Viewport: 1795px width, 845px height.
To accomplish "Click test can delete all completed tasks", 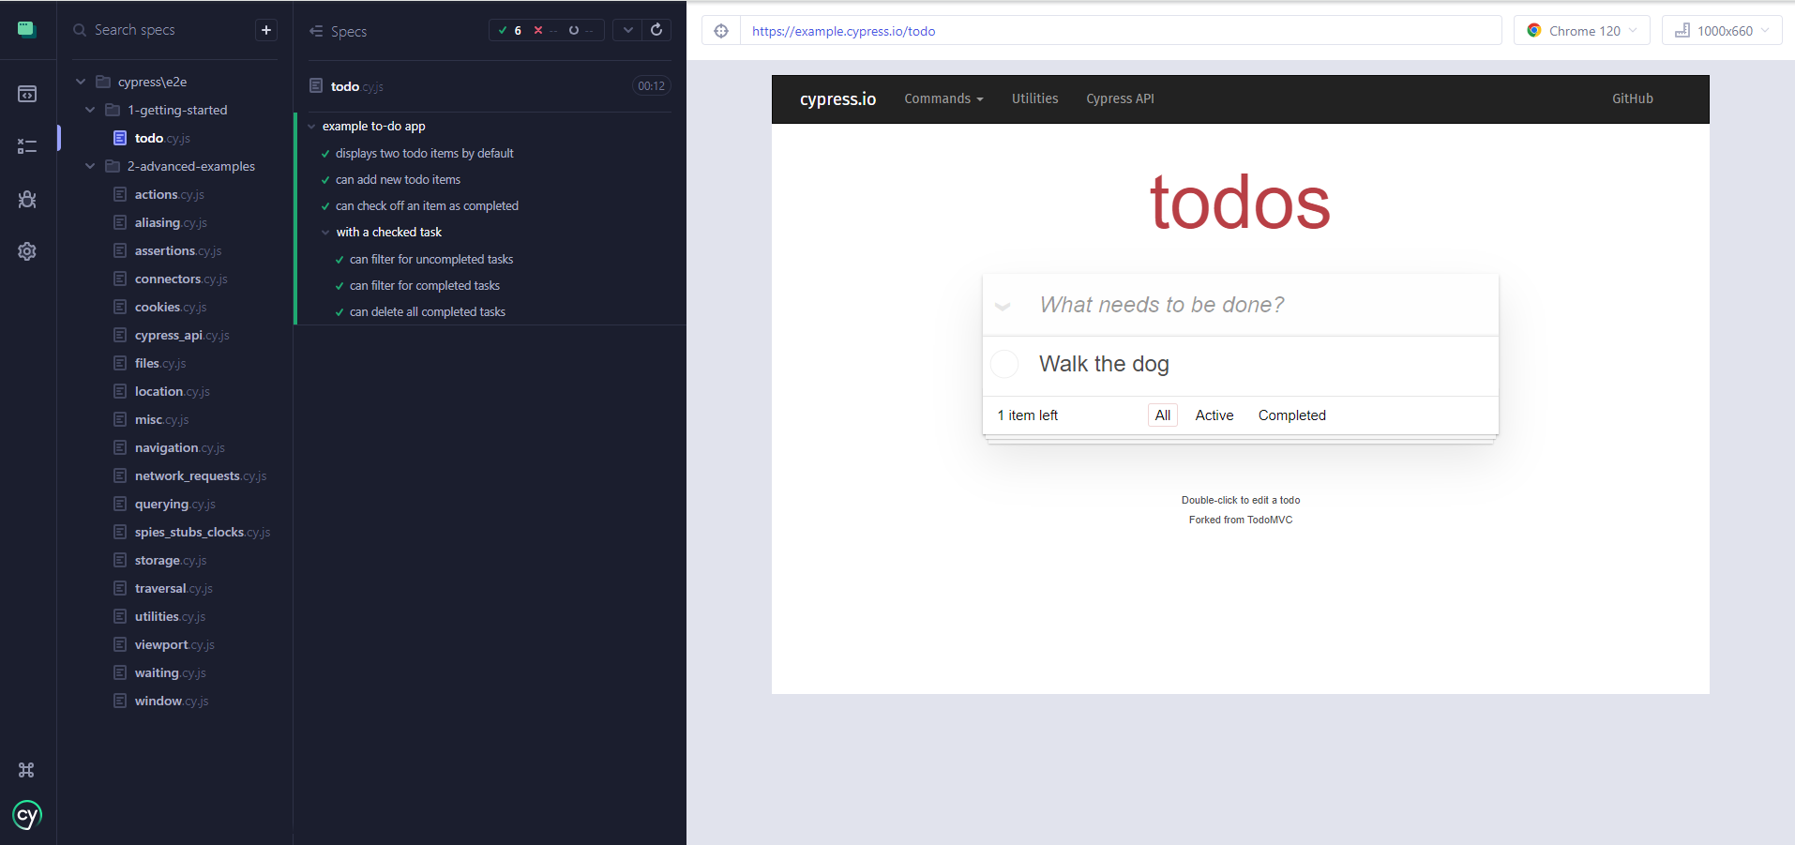I will pyautogui.click(x=427, y=312).
